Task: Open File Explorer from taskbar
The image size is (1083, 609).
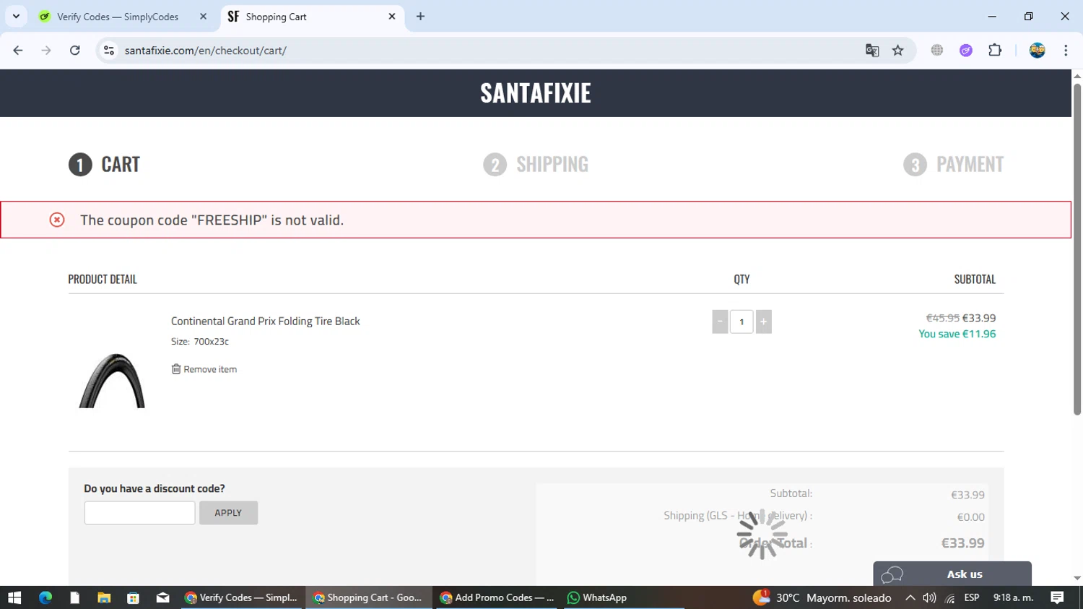Action: coord(104,597)
